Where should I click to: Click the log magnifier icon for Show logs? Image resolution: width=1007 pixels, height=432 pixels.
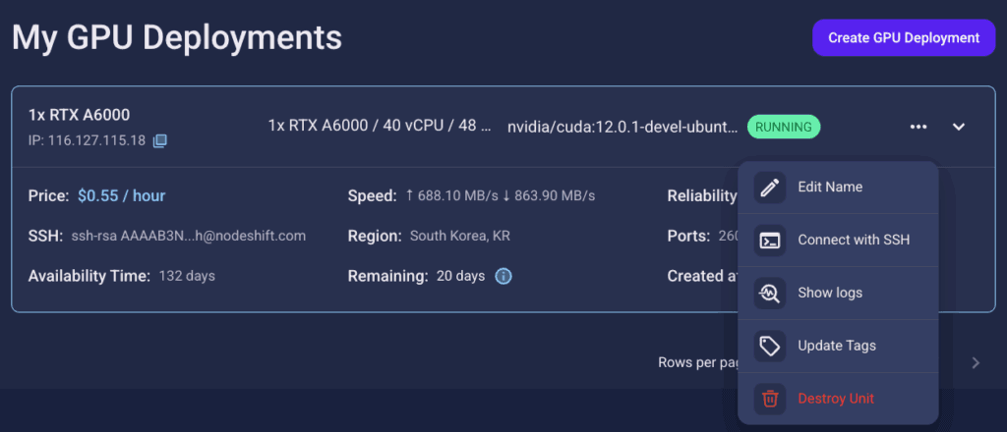pyautogui.click(x=770, y=293)
